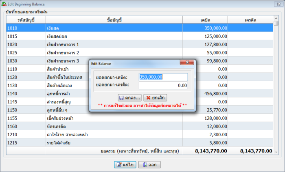Click the รหัสบัญชี column header
Screen dimensions: 285x172
coord(26,20)
